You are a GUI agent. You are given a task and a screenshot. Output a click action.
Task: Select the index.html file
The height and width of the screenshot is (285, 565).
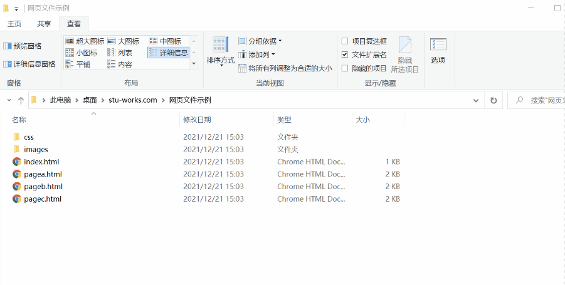(41, 162)
